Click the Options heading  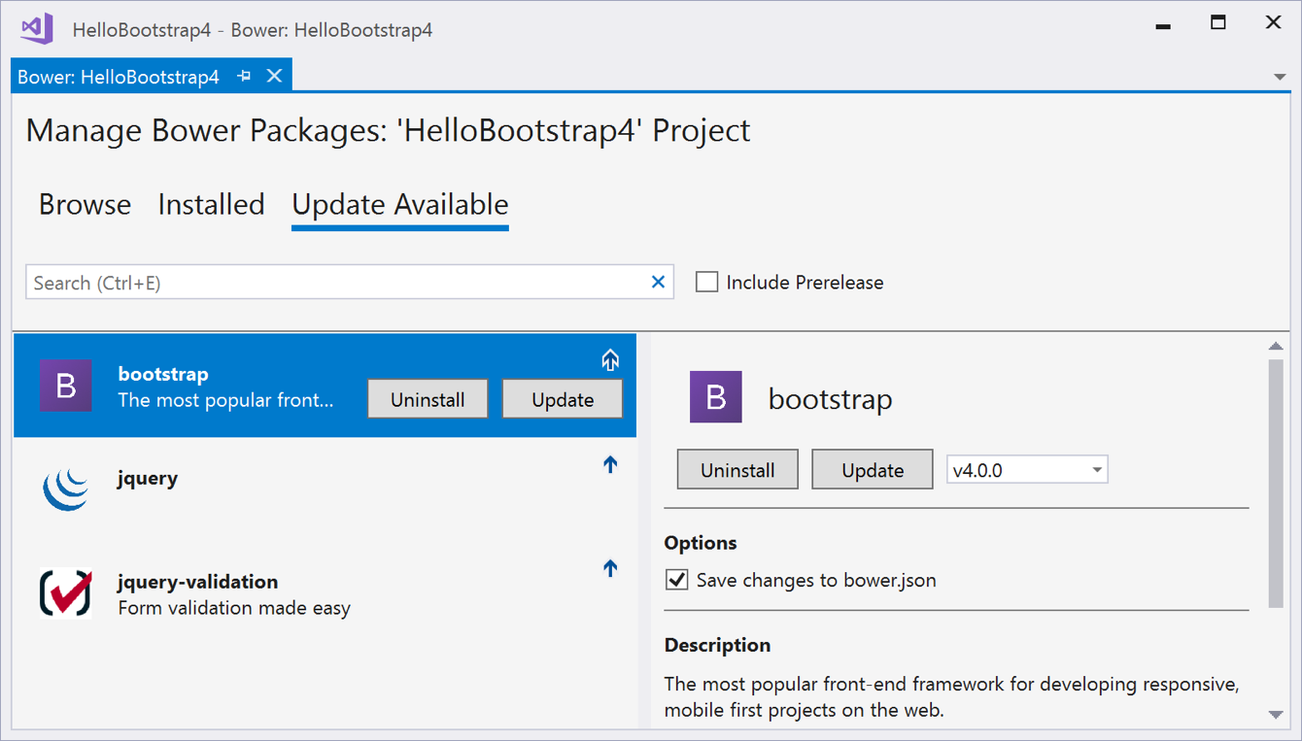tap(701, 543)
